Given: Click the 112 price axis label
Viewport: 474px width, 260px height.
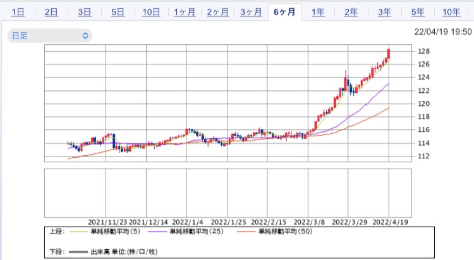Looking at the screenshot, I should coord(423,156).
